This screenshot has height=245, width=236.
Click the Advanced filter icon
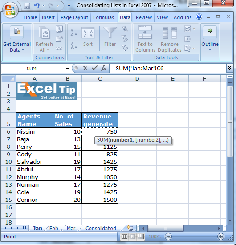pos(125,48)
